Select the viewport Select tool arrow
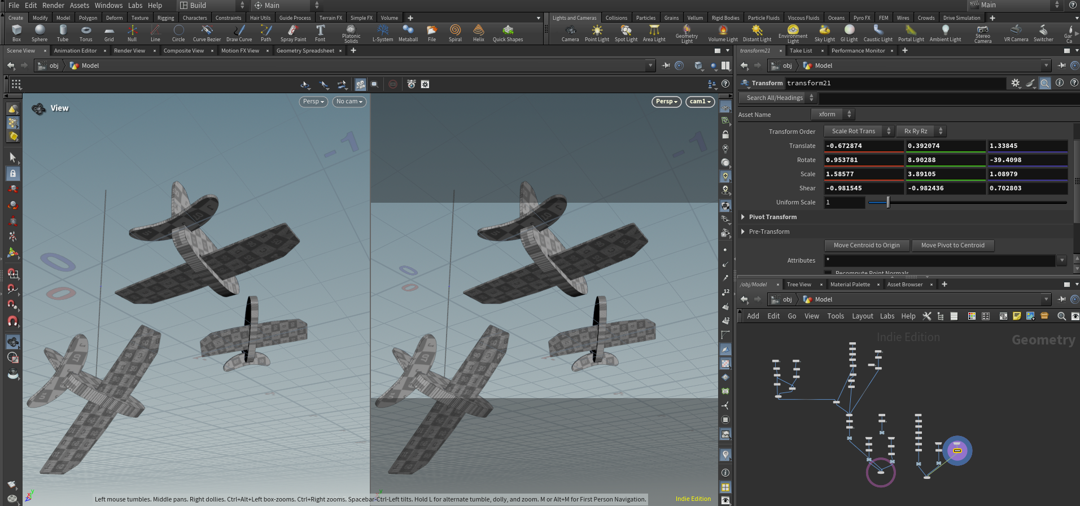The width and height of the screenshot is (1080, 506). [x=13, y=157]
